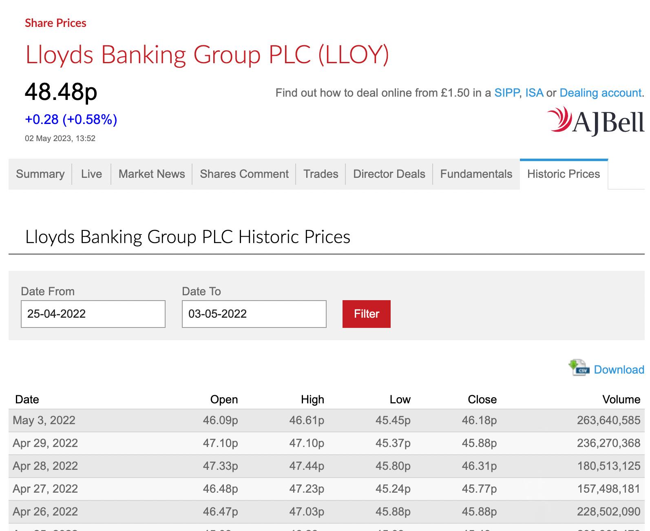Switch to the Live tab

tap(91, 174)
